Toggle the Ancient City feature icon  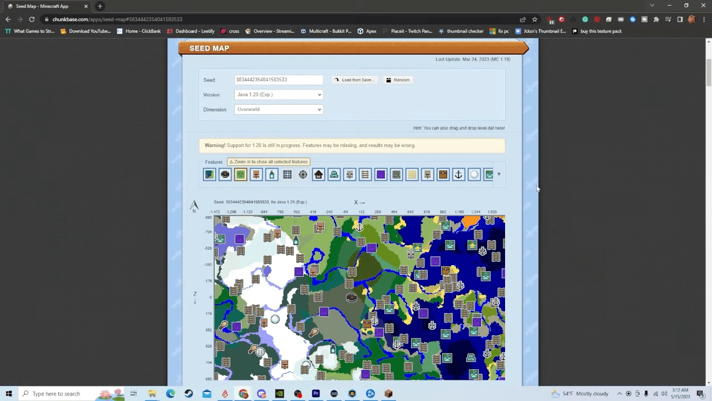pyautogui.click(x=225, y=175)
